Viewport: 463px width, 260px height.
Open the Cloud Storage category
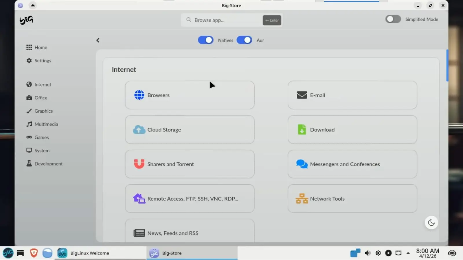coord(190,130)
